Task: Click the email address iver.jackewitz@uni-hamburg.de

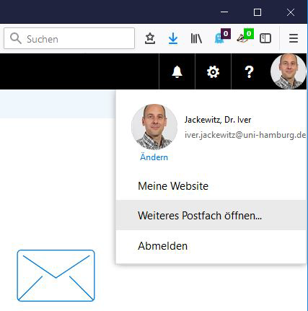Action: 245,135
